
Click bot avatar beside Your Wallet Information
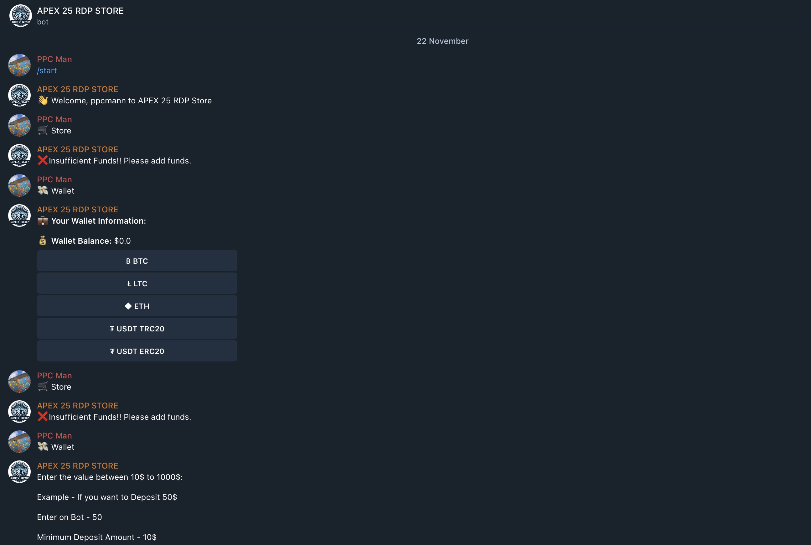tap(19, 215)
